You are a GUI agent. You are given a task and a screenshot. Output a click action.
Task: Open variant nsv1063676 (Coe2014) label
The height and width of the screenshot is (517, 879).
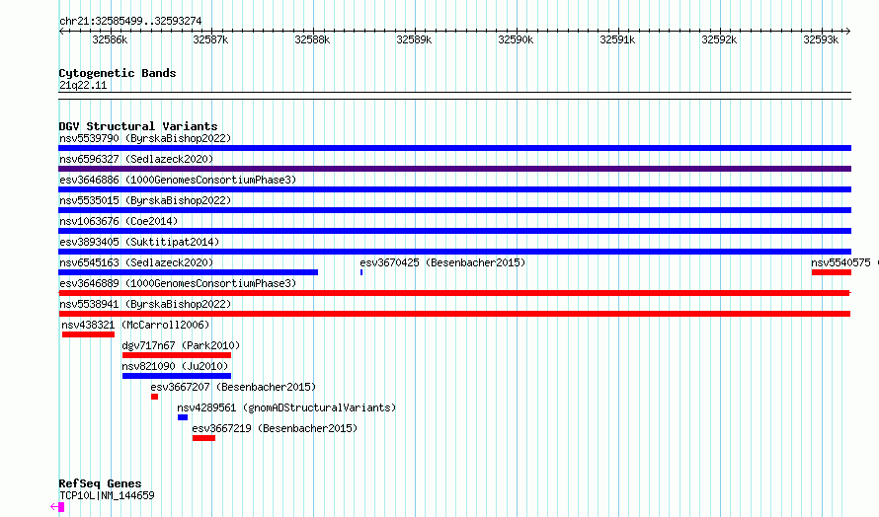click(x=119, y=221)
